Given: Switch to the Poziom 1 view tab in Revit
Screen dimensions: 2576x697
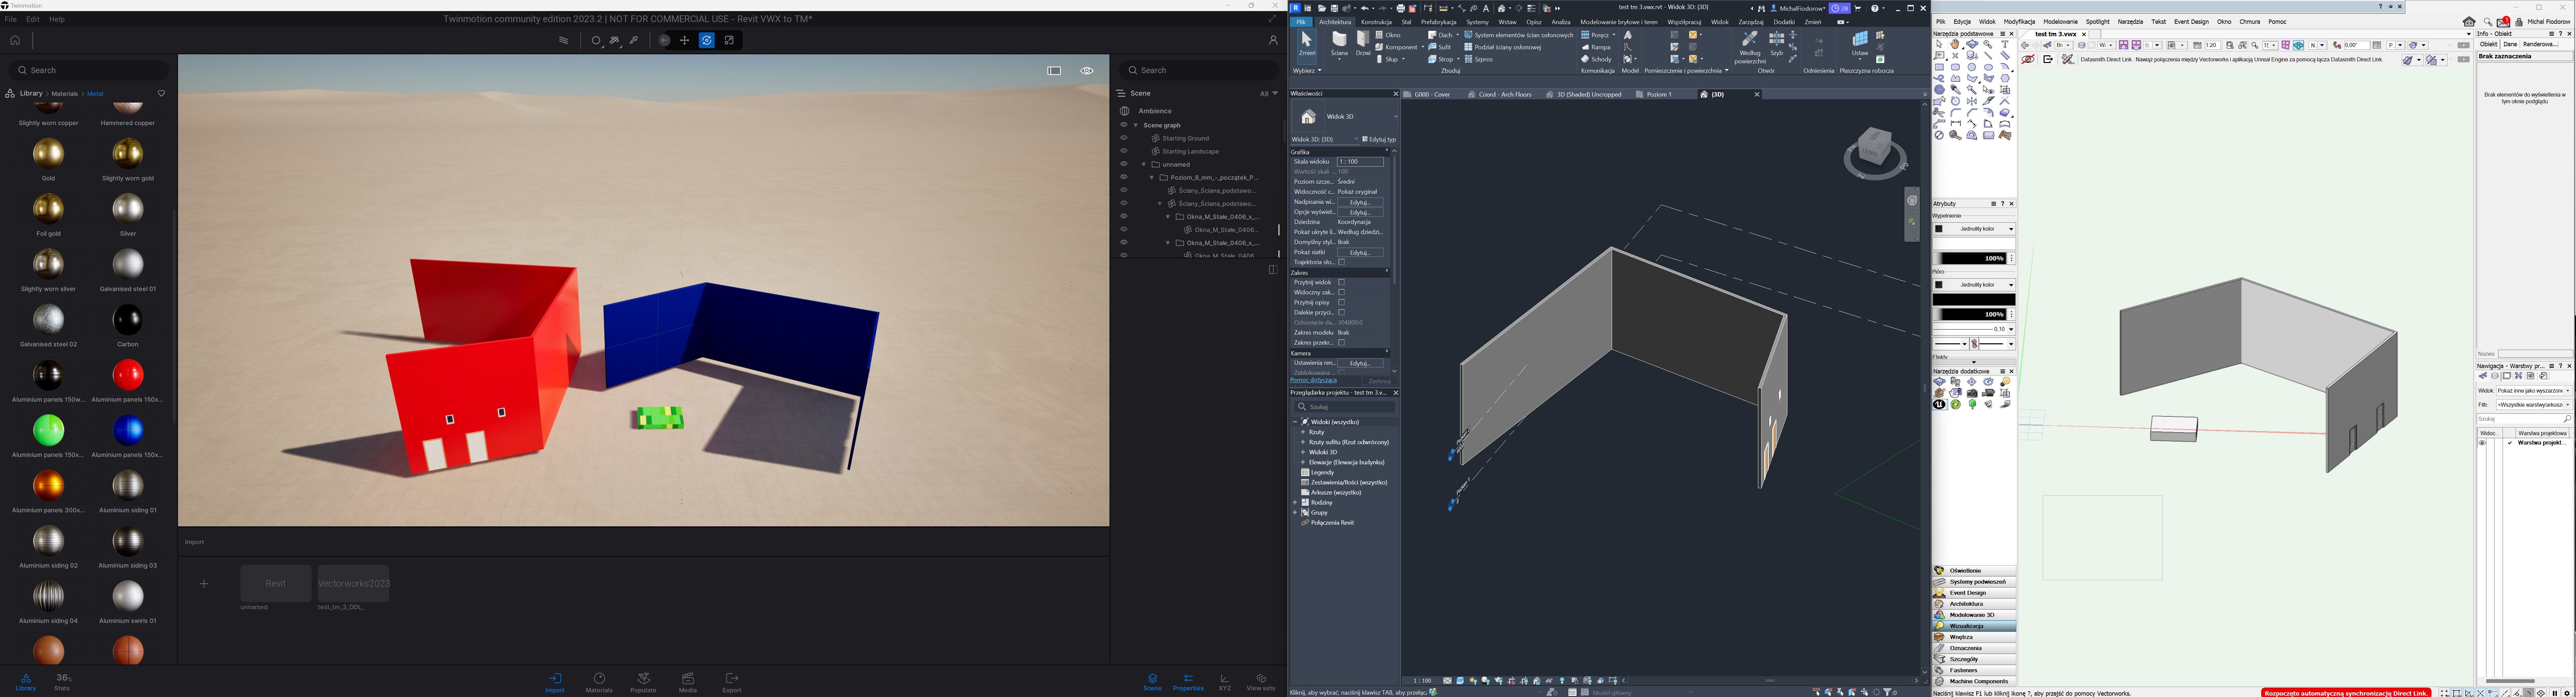Looking at the screenshot, I should pyautogui.click(x=1660, y=94).
